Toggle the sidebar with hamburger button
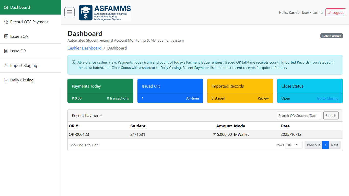 click(69, 12)
